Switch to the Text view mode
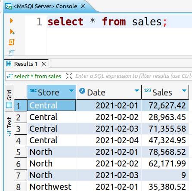The height and width of the screenshot is (191, 192). (x=9, y=126)
